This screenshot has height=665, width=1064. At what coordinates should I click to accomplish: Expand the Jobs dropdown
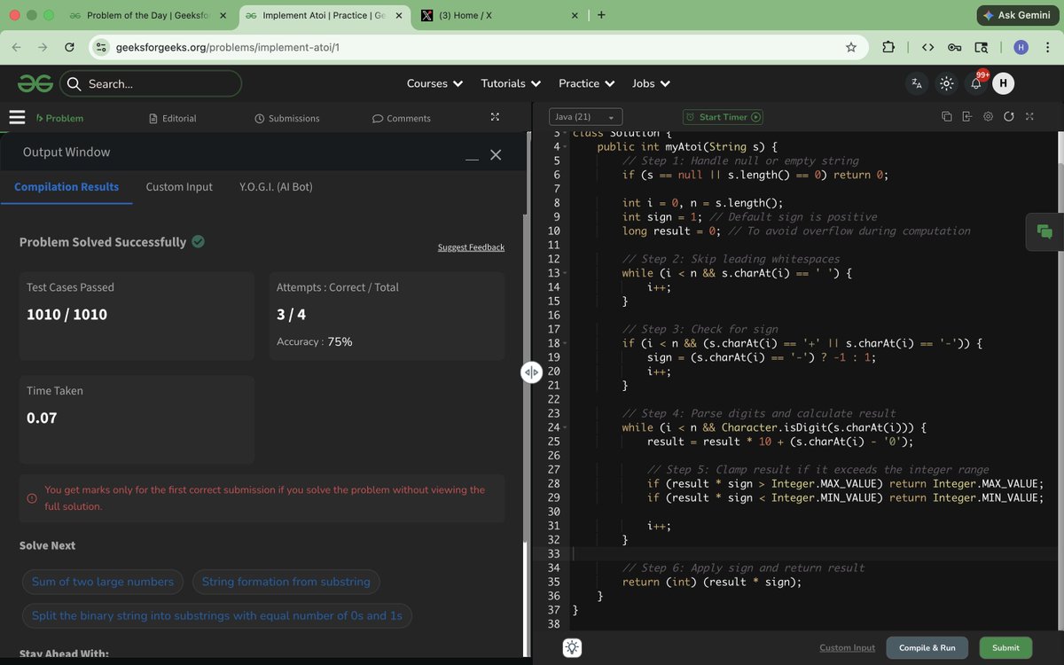coord(651,83)
